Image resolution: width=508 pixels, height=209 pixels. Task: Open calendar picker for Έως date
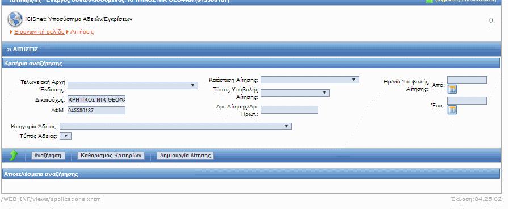[452, 110]
